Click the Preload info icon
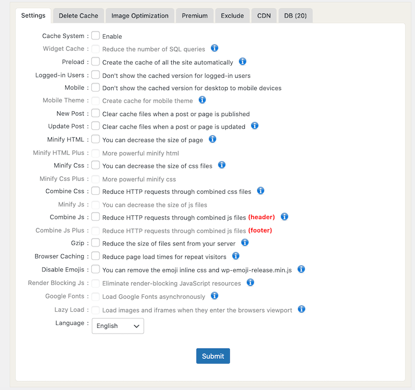Viewport: 415px width, 390px height. [x=242, y=61]
